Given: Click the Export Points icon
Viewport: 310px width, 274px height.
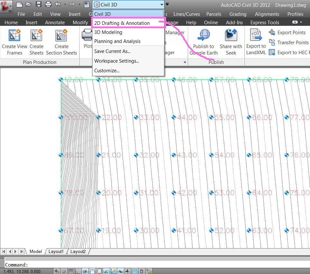Looking at the screenshot, I should [x=272, y=32].
